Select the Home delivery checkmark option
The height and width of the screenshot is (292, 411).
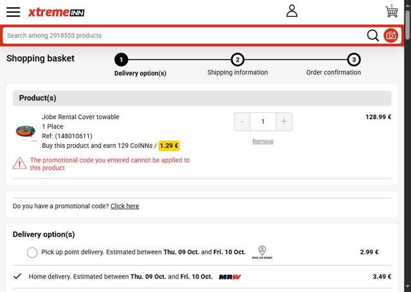[x=17, y=277]
